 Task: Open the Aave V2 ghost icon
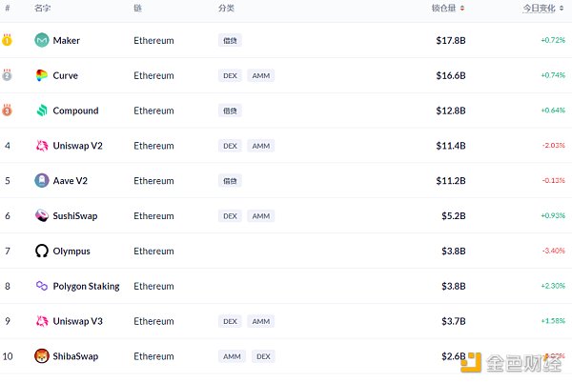42,180
